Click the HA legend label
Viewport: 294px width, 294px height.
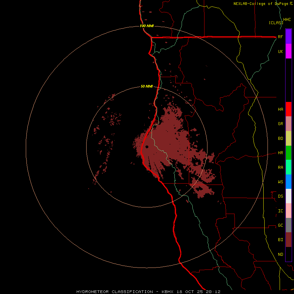281,109
